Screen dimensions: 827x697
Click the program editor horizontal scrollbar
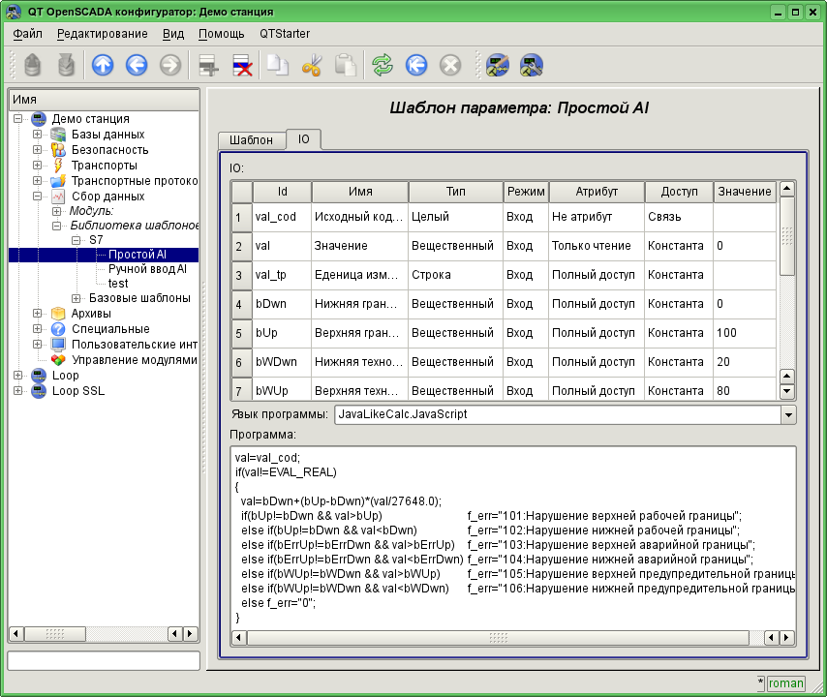(498, 637)
